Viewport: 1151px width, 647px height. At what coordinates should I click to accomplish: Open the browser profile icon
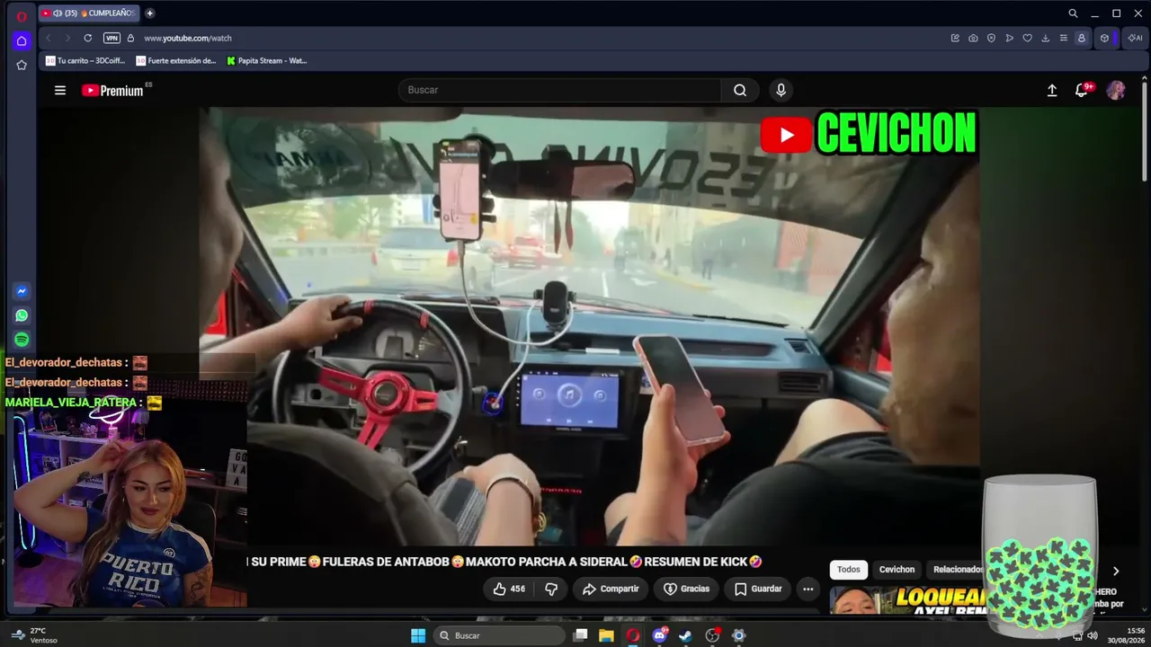1081,38
